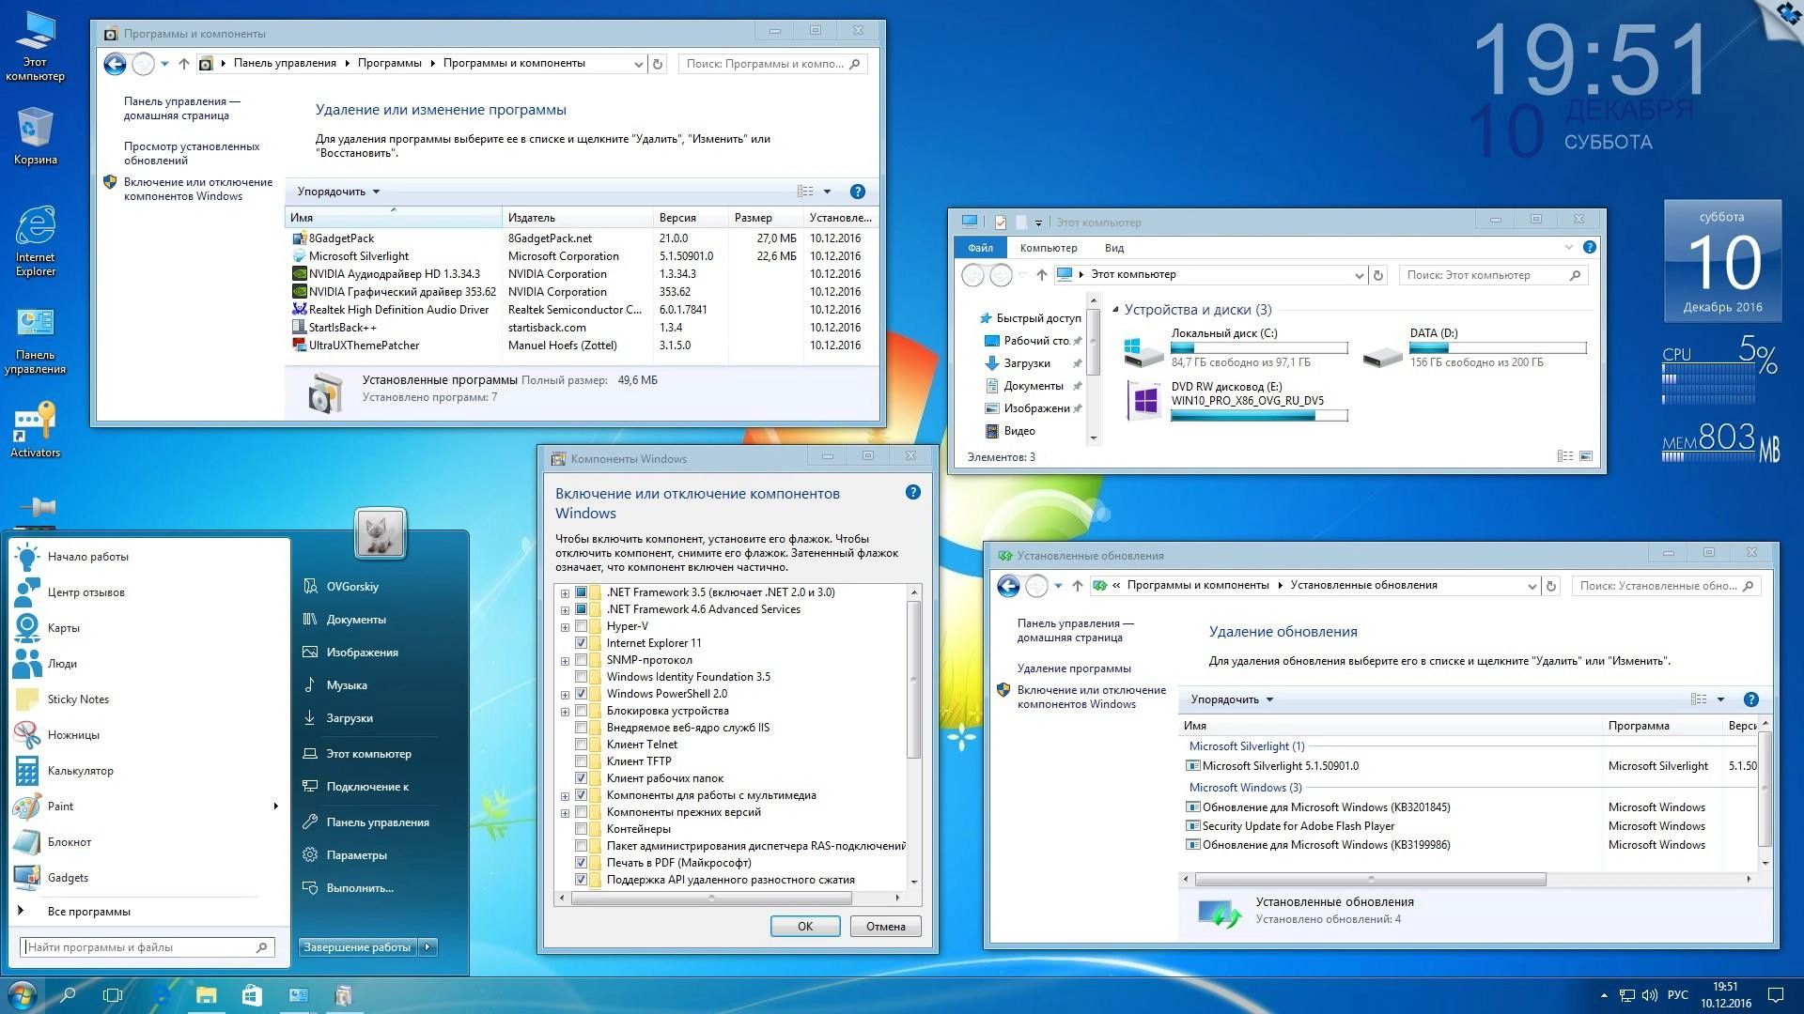Screen dimensions: 1804x1014
Task: Open Store taskbar icon
Action: point(252,995)
